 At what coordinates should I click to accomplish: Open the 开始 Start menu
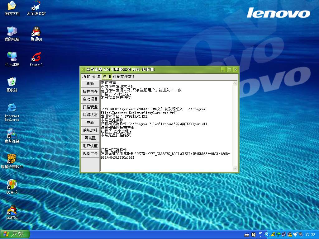[x=15, y=234]
